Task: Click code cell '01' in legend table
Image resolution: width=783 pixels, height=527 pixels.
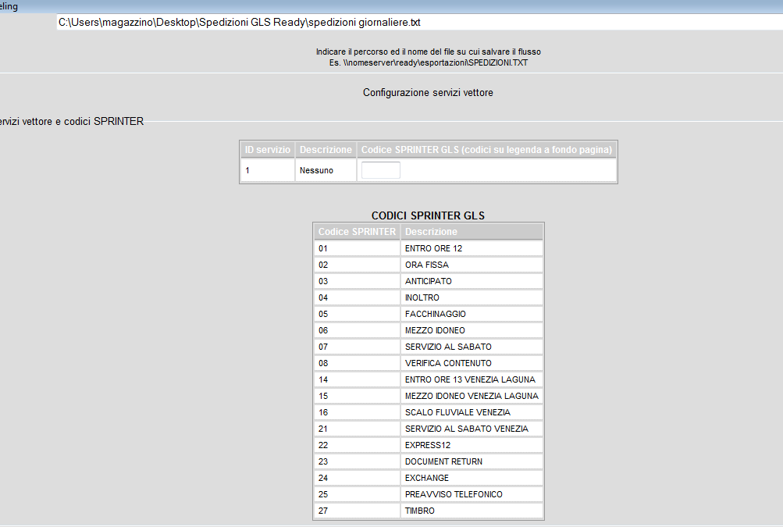Action: click(x=357, y=248)
